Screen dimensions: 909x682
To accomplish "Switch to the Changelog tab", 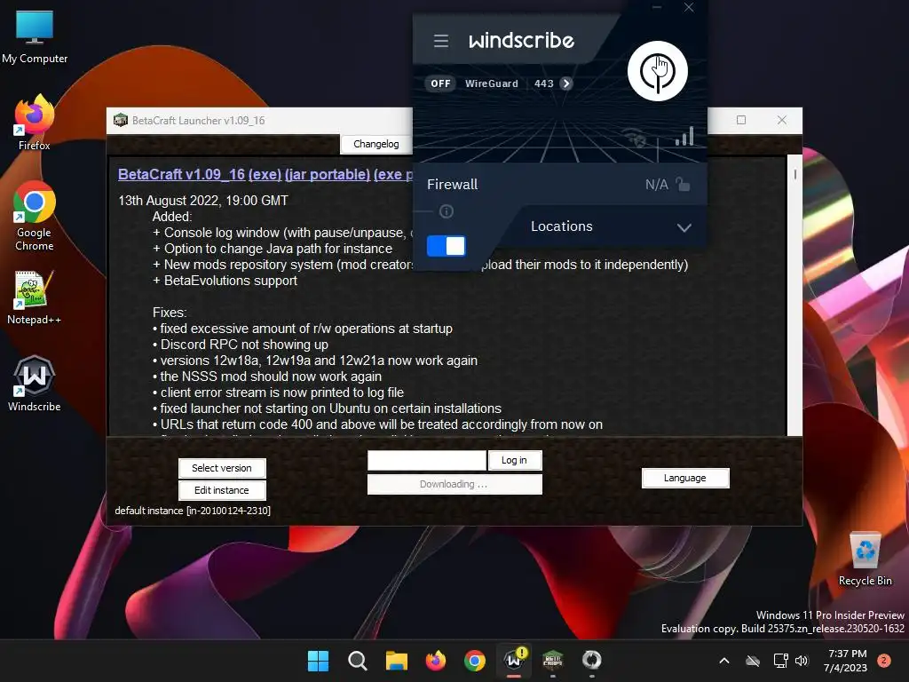I will pos(376,144).
